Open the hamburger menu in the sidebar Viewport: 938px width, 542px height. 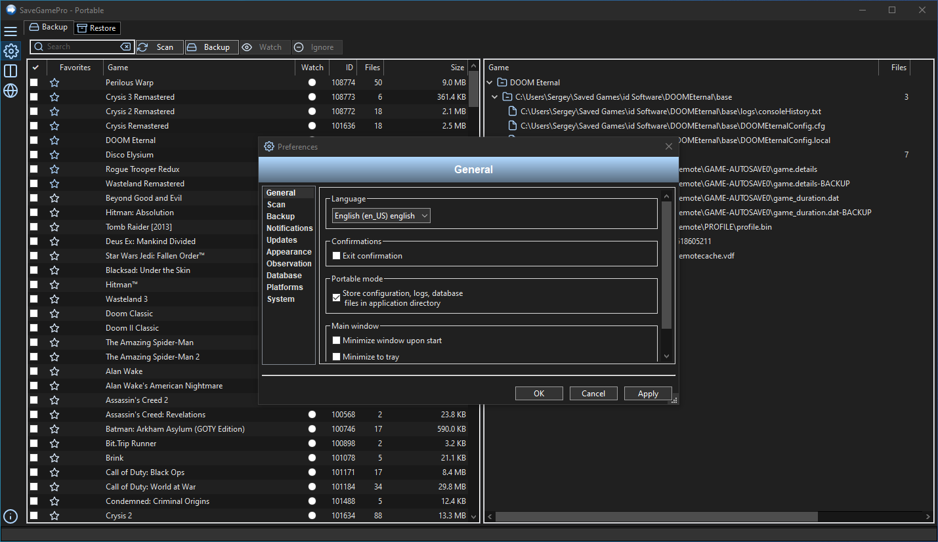click(x=11, y=31)
